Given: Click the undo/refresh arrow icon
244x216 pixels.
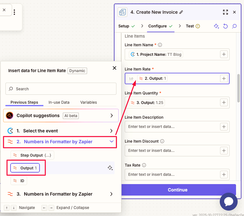Looking at the screenshot, I should [x=226, y=26].
